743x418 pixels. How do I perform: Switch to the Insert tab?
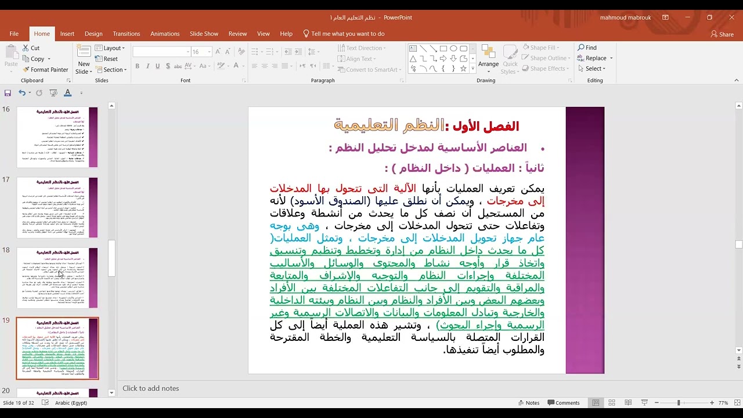click(x=67, y=34)
